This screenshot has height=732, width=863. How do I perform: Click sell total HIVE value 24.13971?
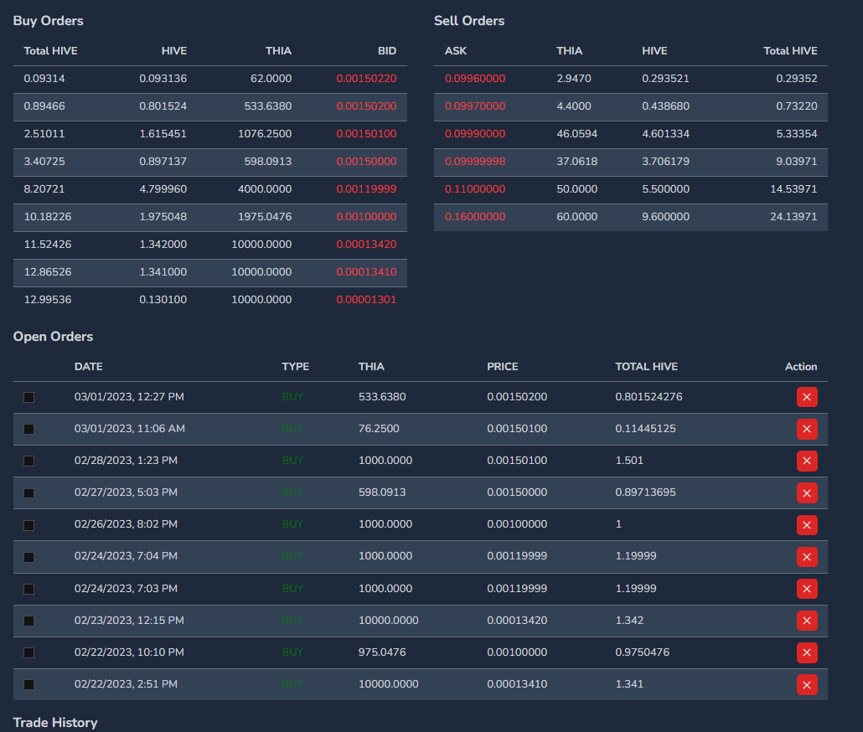click(x=793, y=217)
